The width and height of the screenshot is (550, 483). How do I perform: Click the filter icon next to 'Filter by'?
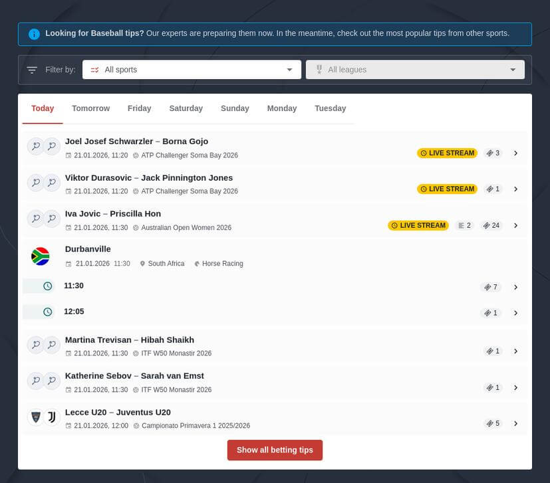tap(32, 69)
